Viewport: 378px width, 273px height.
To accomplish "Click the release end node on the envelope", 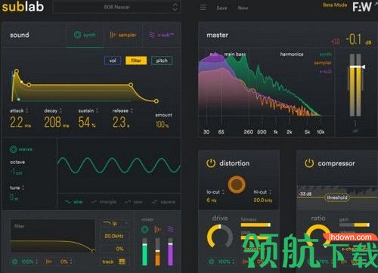I will click(x=156, y=101).
